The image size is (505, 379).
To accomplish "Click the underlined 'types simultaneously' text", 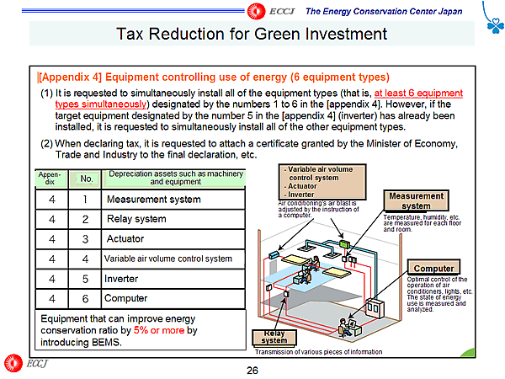I will point(101,104).
